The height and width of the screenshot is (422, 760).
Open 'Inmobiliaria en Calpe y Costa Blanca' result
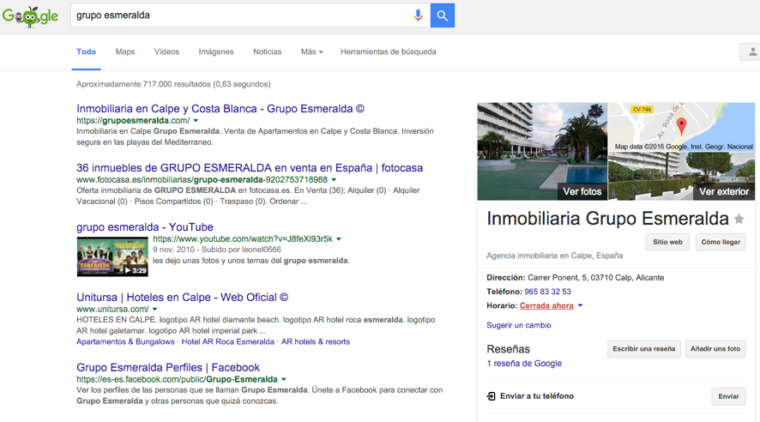(x=220, y=109)
